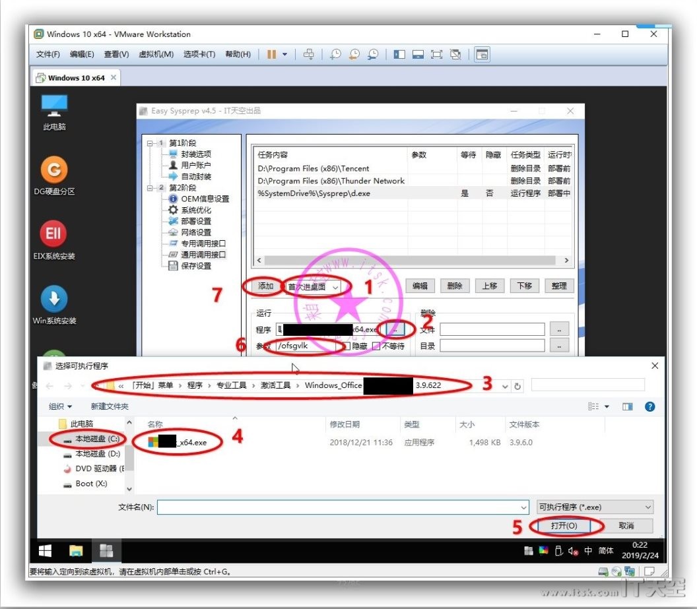This screenshot has width=697, height=609.
Task: Select 保存设置 in the tree
Action: 196,266
